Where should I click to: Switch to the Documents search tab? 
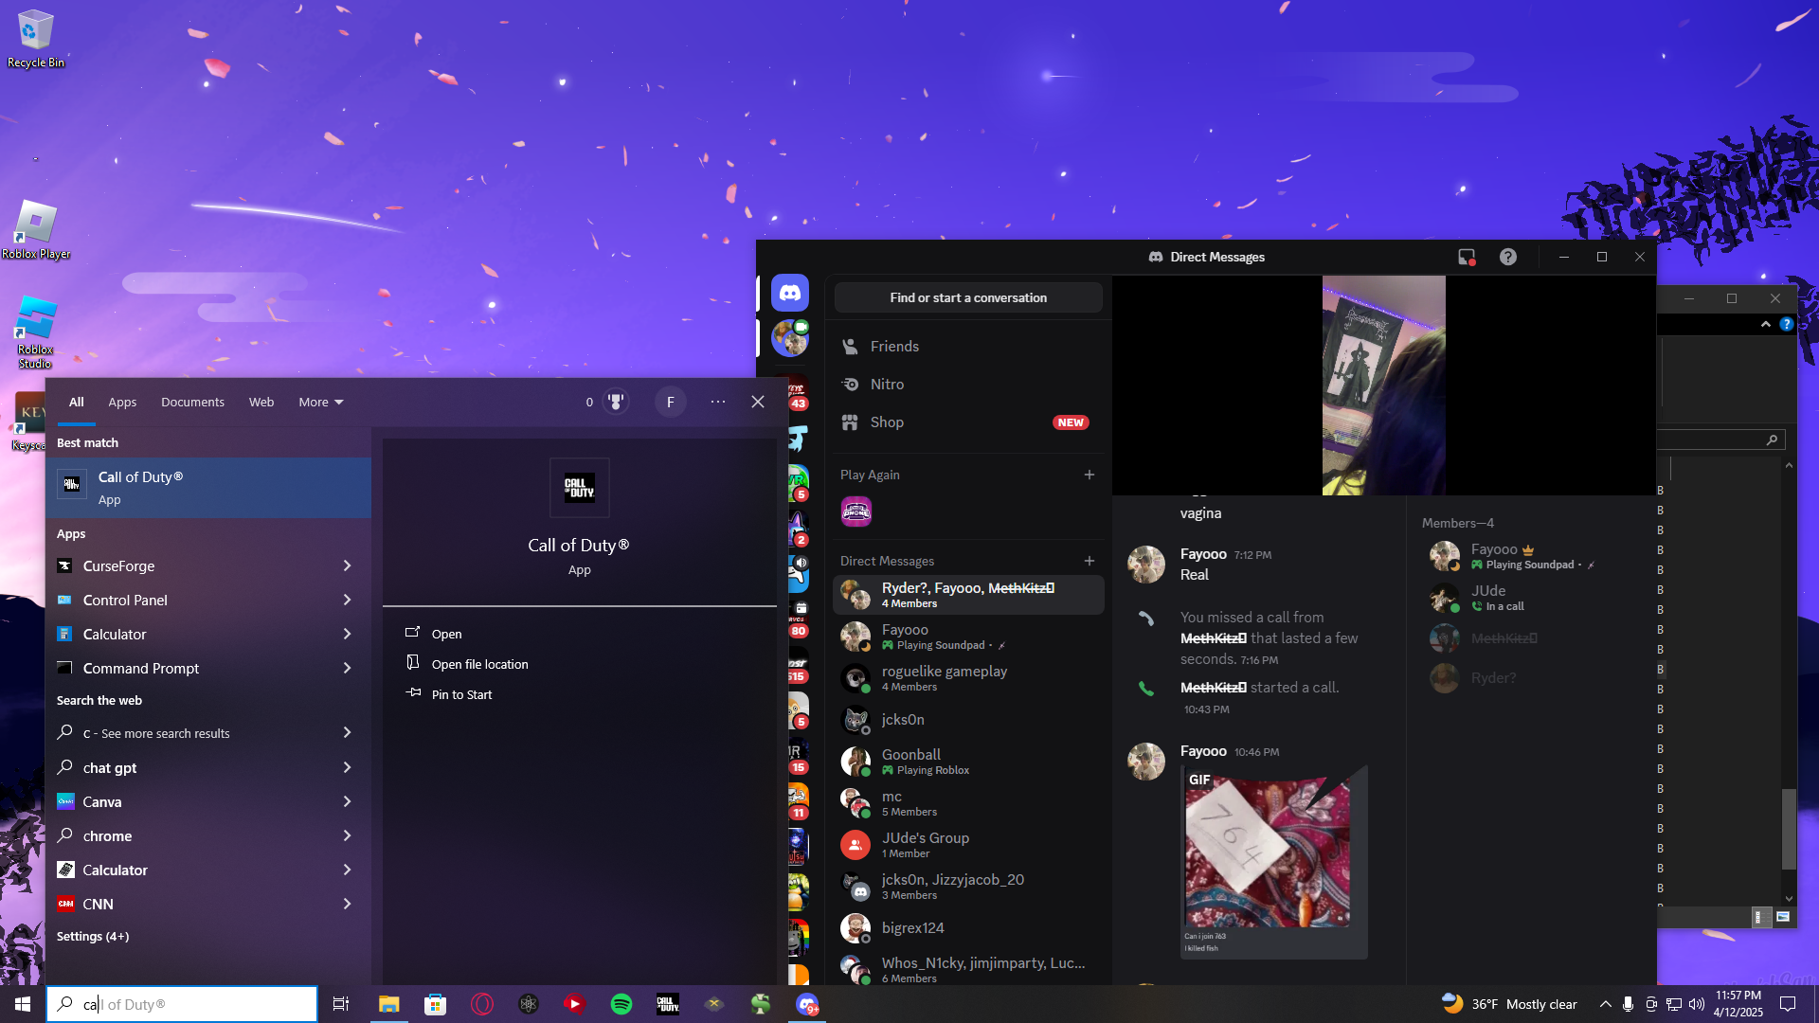coord(192,402)
